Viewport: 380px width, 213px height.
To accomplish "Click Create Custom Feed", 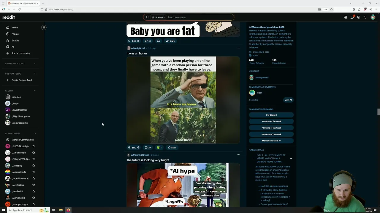I will pos(22,80).
